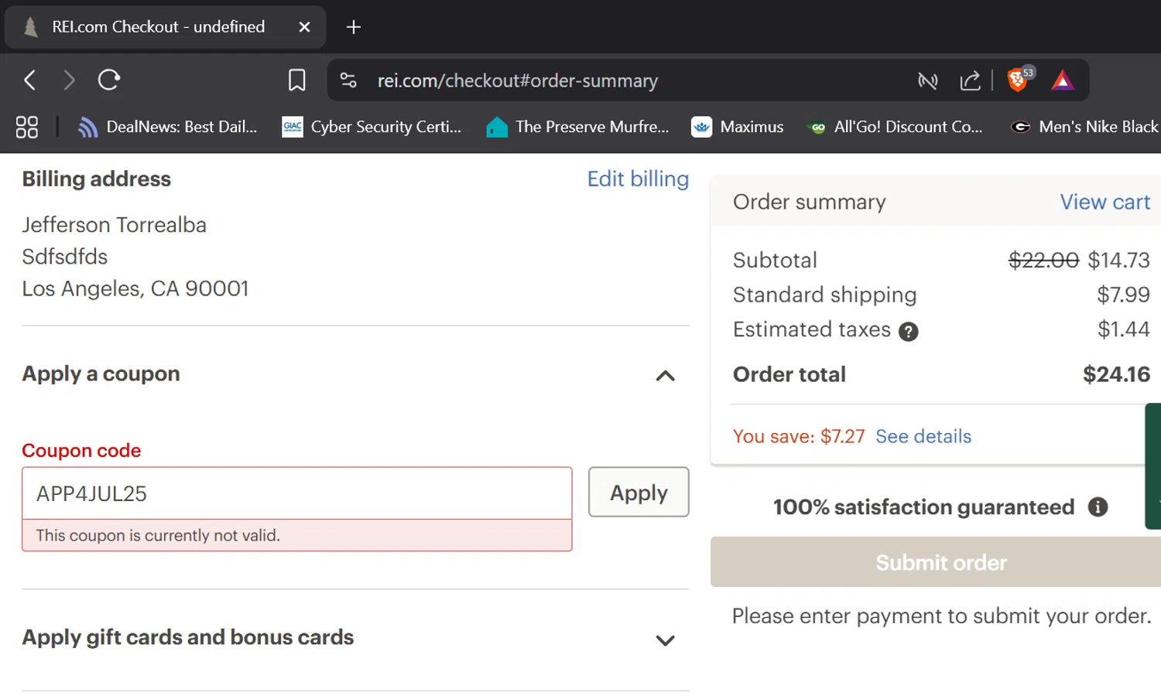Open The Preserve Murfre... bookmark
This screenshot has width=1161, height=699.
click(x=577, y=127)
